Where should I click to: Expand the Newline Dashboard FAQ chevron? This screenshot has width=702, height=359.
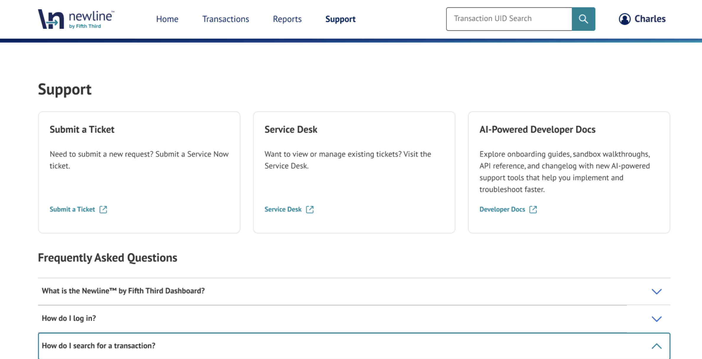pyautogui.click(x=656, y=291)
